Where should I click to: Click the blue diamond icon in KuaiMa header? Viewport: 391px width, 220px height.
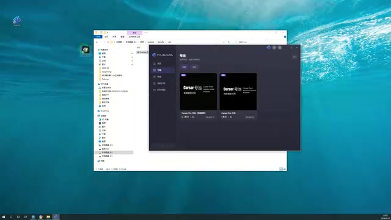point(269,48)
